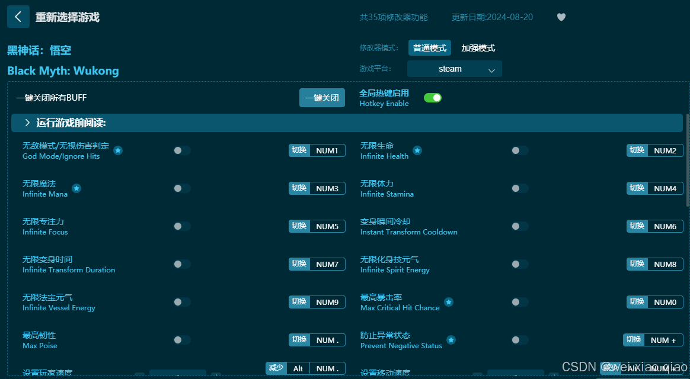Screen dimensions: 690x379
Task: Edit the NUM7 hotkey field
Action: tap(327, 264)
